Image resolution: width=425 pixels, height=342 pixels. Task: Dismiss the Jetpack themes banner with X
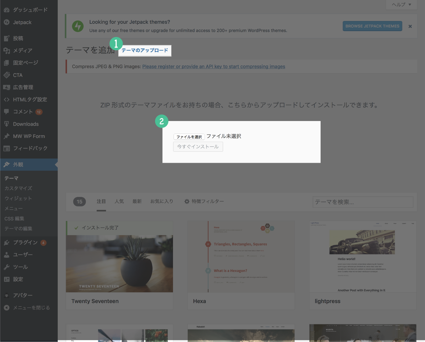(x=410, y=26)
